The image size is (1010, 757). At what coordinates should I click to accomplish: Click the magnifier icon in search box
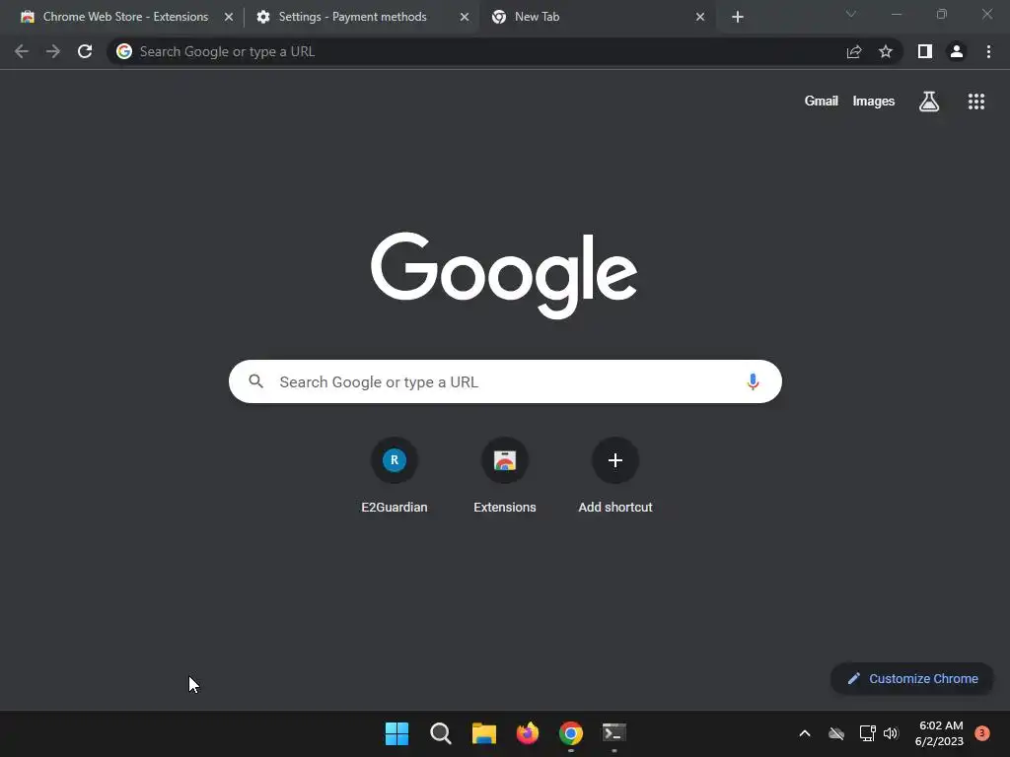pos(255,381)
